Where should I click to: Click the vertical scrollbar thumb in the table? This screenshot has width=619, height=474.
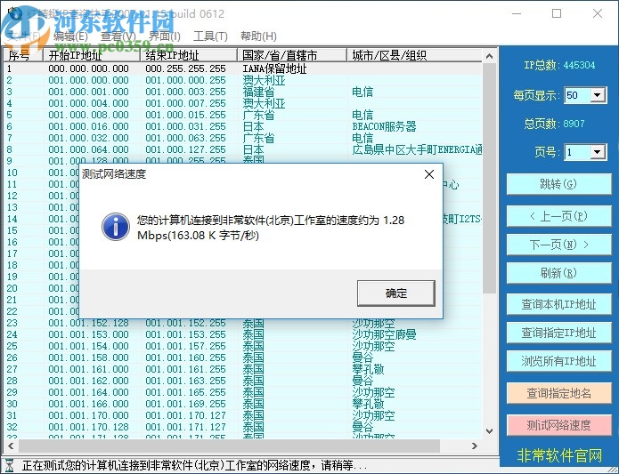tap(490, 178)
